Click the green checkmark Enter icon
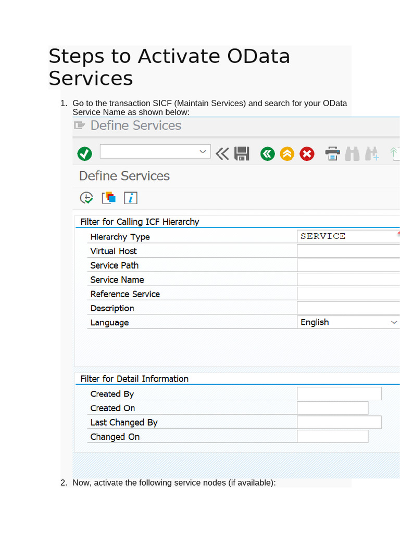400x533 pixels. pyautogui.click(x=84, y=154)
